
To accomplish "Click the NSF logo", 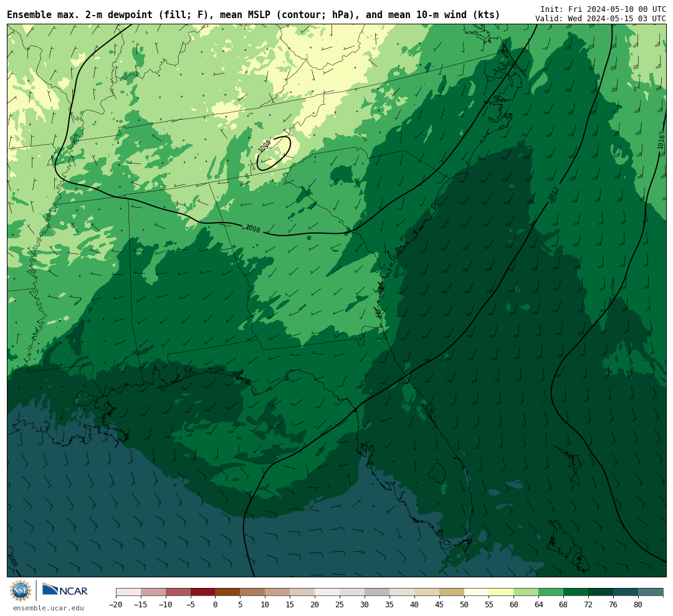I will 21,590.
